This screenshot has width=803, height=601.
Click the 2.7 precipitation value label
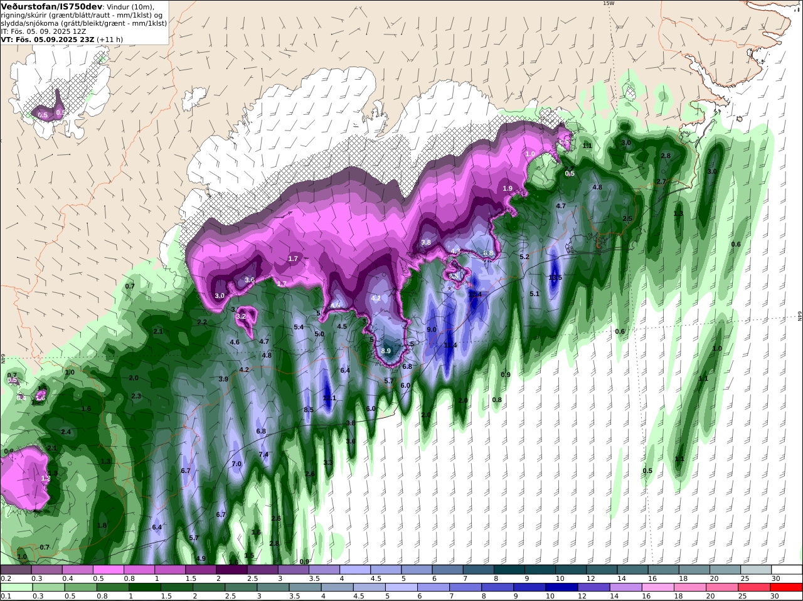661,182
